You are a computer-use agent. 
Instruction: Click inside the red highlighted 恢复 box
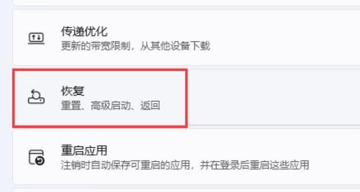[x=100, y=98]
